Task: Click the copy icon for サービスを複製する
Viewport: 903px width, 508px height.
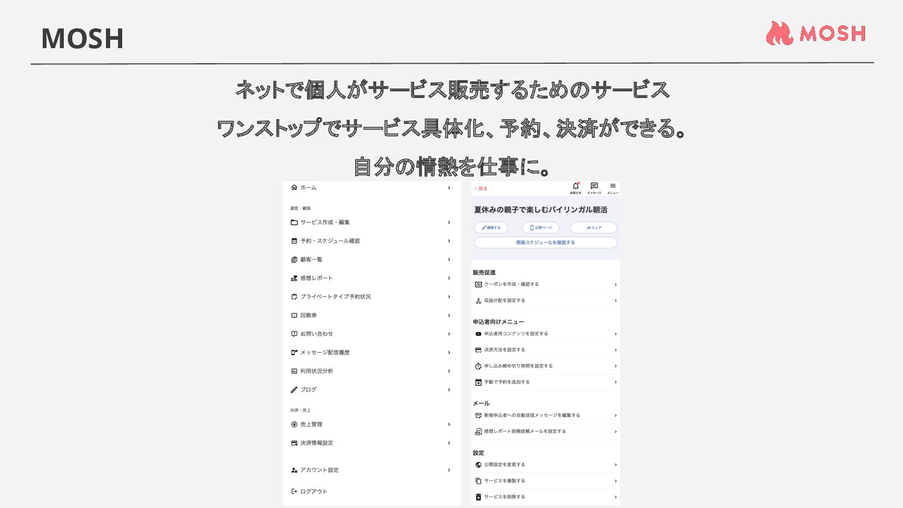Action: click(x=479, y=481)
